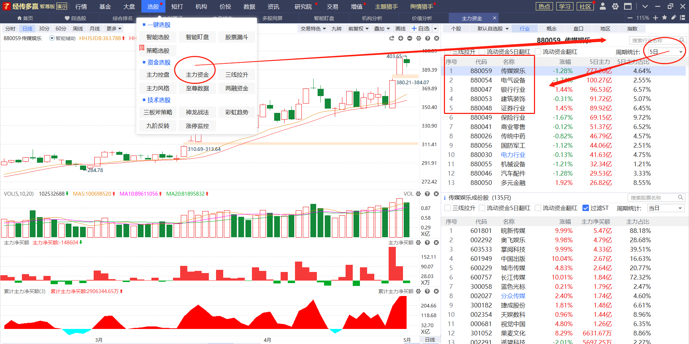Image resolution: width=689 pixels, height=344 pixels.
Task: Click 画线 drawing button
Action: coord(400,29)
